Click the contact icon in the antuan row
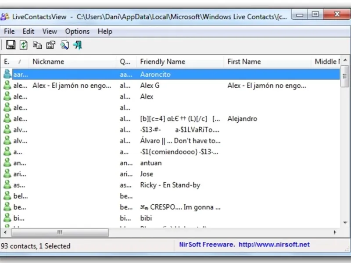Image resolution: width=351 pixels, height=263 pixels. pos(7,163)
